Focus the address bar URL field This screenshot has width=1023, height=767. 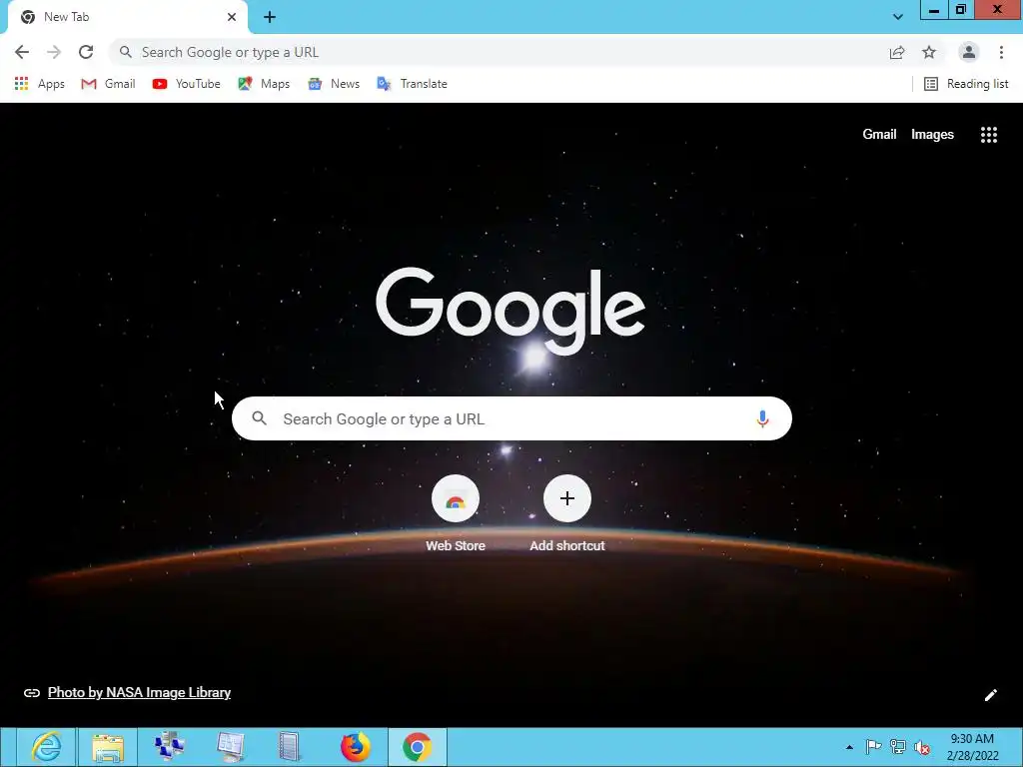tap(503, 52)
